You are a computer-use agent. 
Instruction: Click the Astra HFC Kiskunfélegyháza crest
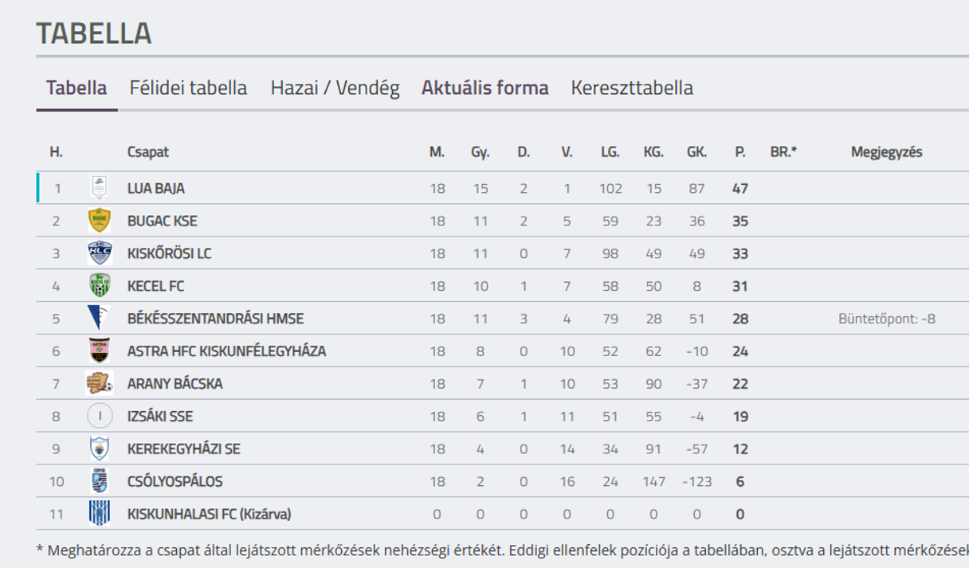click(100, 351)
